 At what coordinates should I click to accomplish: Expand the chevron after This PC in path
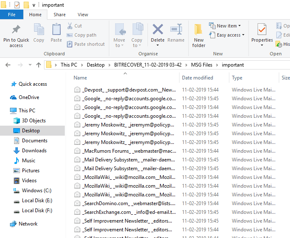click(x=82, y=65)
